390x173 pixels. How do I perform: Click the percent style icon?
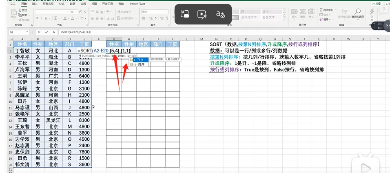(151, 18)
